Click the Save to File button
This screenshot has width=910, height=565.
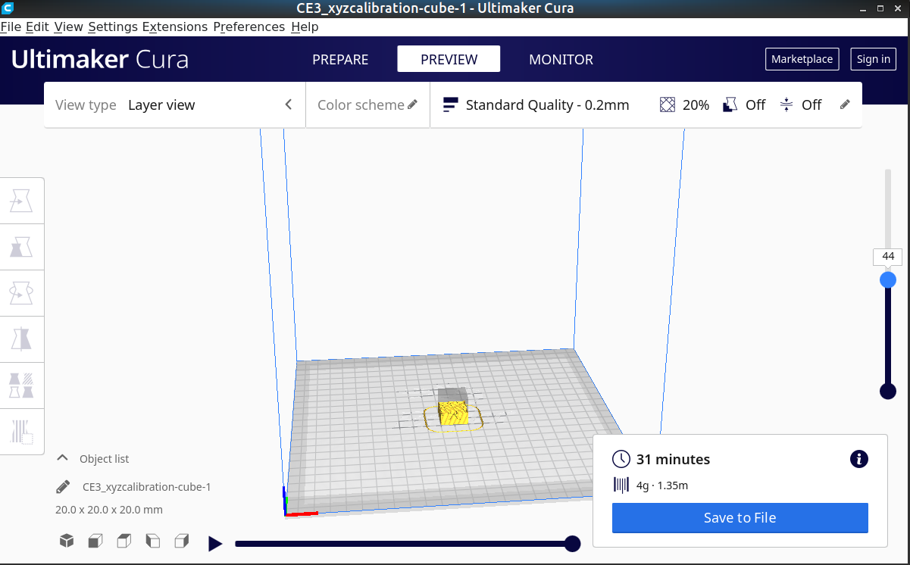tap(740, 517)
